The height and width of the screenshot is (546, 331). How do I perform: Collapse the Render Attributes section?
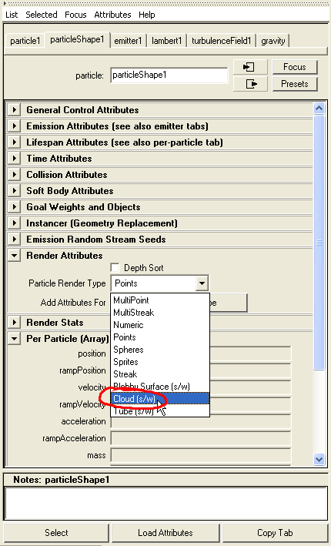[x=15, y=255]
